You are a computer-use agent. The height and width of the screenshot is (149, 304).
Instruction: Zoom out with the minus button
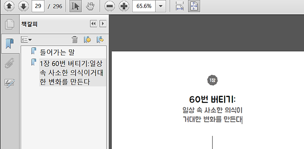(109, 6)
